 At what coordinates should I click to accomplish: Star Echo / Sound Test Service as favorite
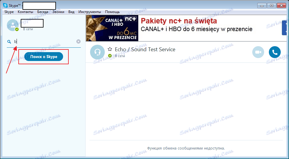point(110,49)
